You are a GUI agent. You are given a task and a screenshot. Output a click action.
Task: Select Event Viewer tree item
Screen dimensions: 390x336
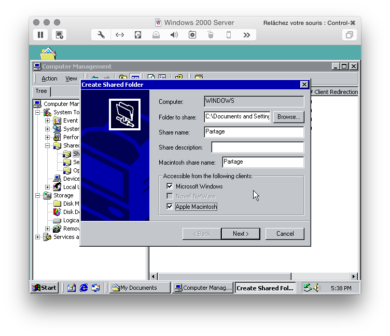[x=71, y=120]
